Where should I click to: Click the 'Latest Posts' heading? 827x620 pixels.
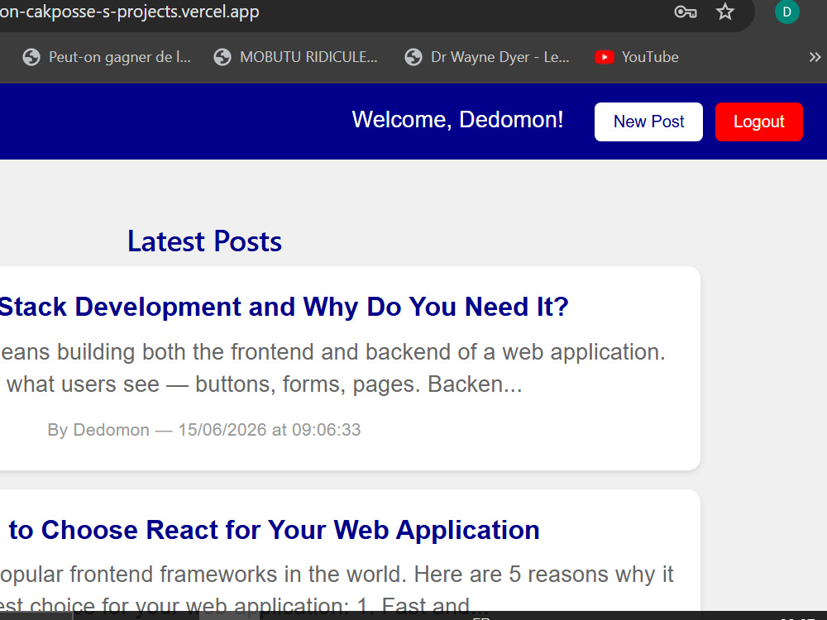[204, 241]
